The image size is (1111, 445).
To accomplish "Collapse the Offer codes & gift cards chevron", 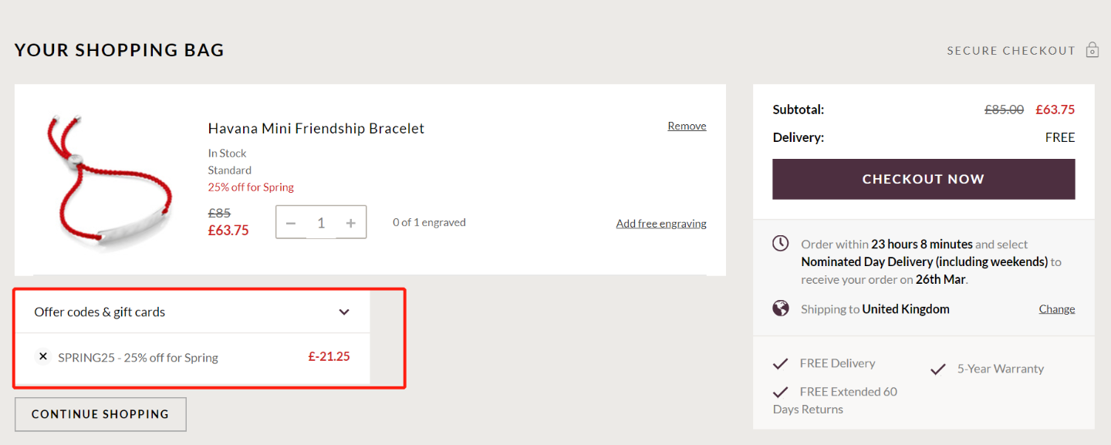I will [344, 312].
